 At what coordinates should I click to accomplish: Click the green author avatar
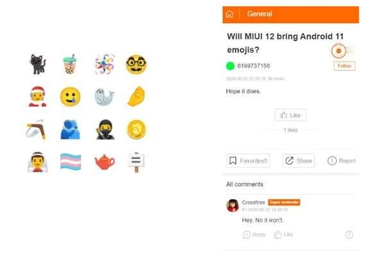coord(230,66)
